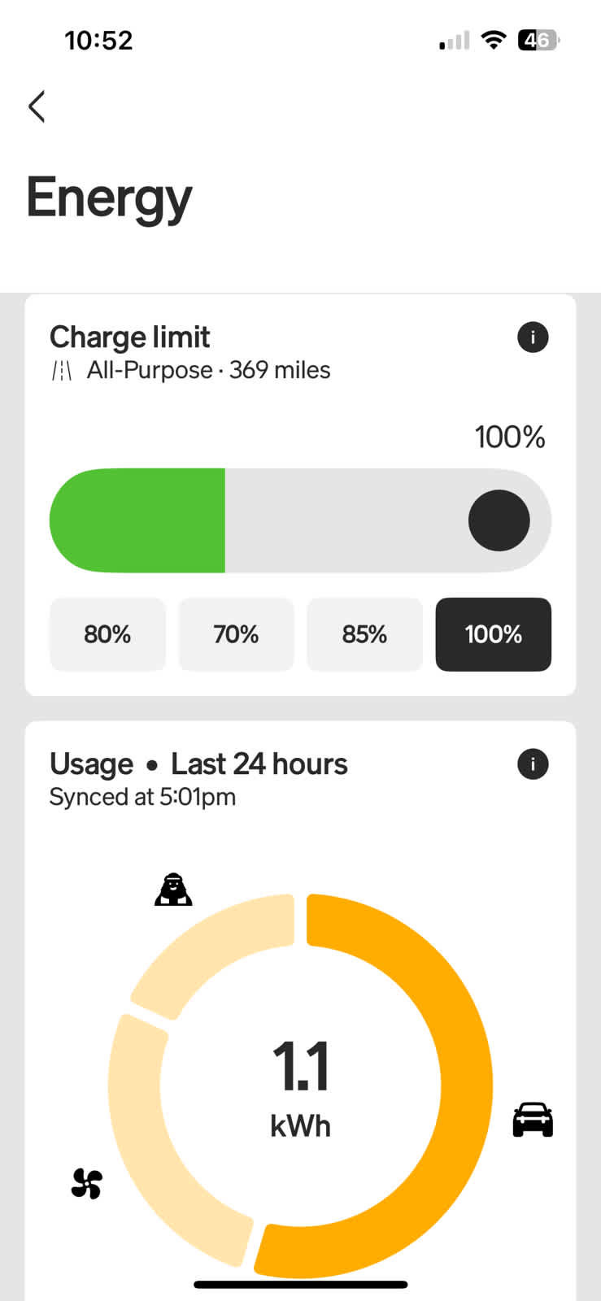This screenshot has width=601, height=1301.
Task: Tap the battery indicator in status bar
Action: click(x=538, y=40)
